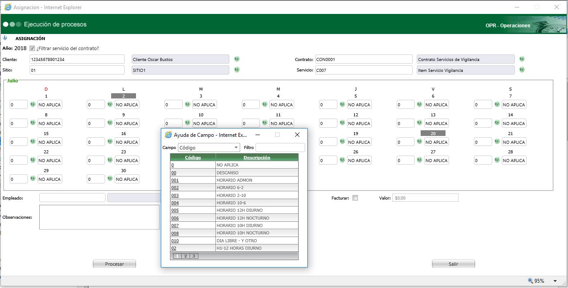Image resolution: width=568 pixels, height=288 pixels.
Task: Click the Procesar button
Action: 114,264
